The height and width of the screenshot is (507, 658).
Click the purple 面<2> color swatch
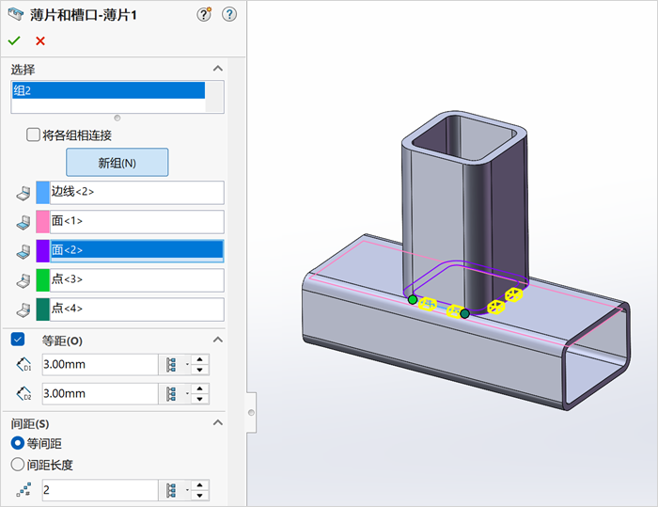pyautogui.click(x=43, y=251)
